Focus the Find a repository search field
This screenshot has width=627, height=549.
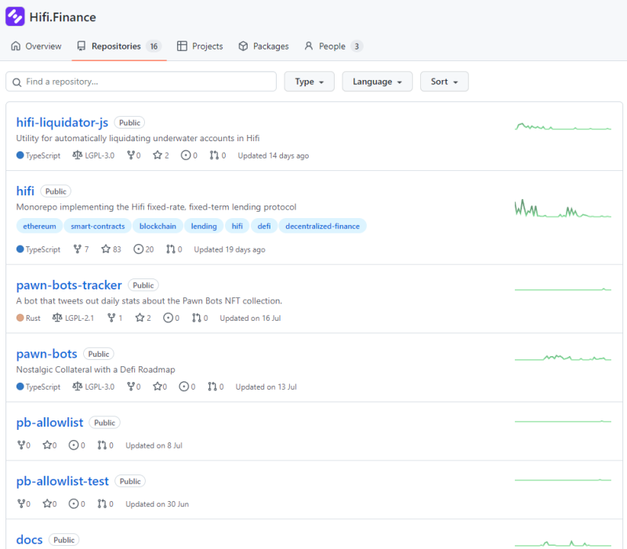point(141,82)
